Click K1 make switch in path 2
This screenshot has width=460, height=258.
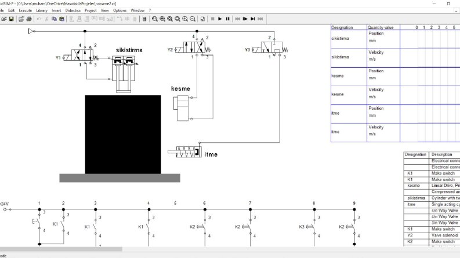tap(62, 224)
